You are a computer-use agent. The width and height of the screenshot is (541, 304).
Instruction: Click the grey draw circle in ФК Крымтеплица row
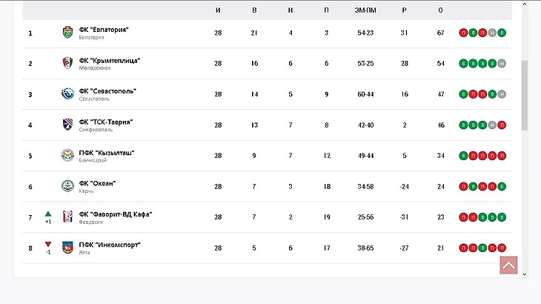(502, 64)
